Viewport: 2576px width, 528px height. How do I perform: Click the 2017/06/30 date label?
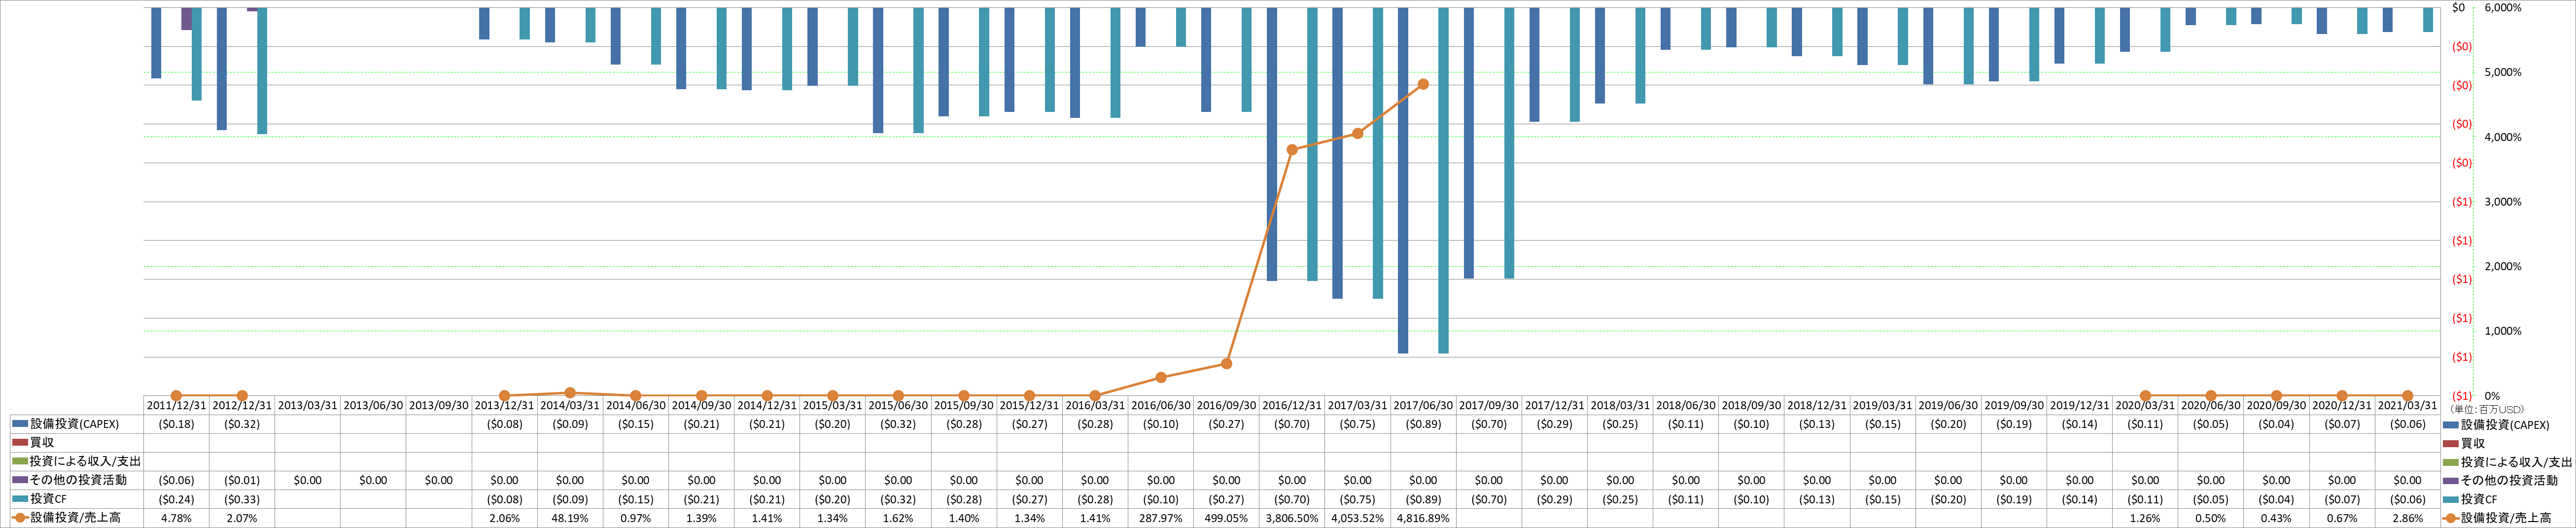coord(1423,406)
